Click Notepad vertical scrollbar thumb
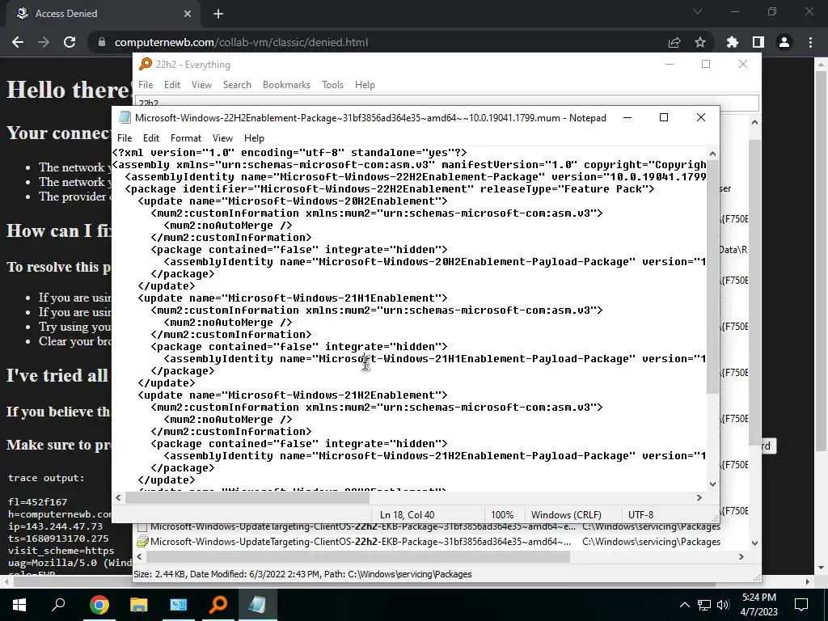The image size is (828, 621). 713,277
